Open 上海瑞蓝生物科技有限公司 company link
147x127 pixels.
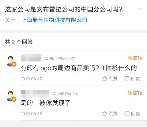click(x=54, y=20)
